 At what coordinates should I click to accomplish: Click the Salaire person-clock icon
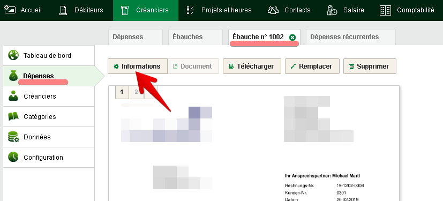coord(332,10)
